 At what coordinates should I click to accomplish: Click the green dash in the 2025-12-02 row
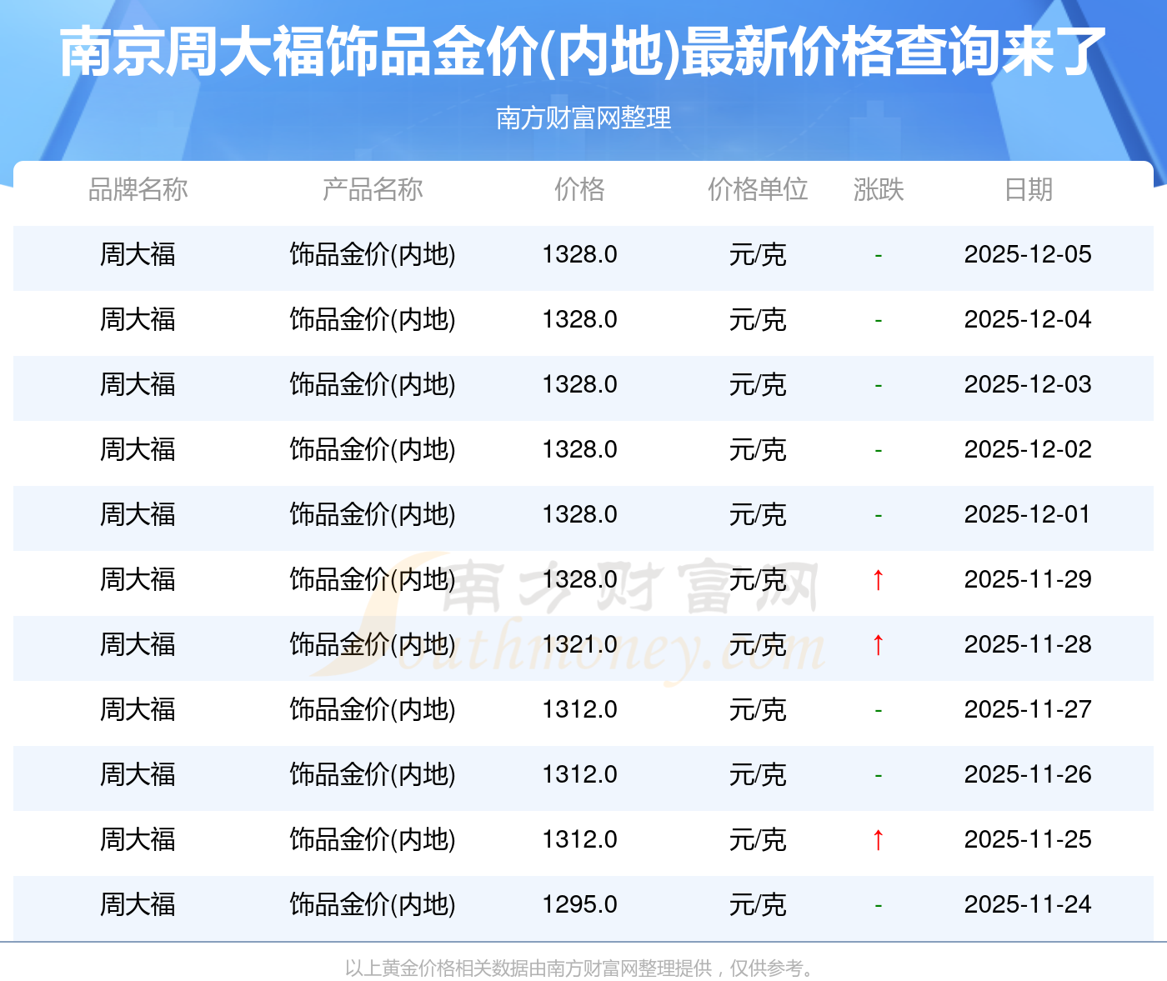tap(879, 450)
